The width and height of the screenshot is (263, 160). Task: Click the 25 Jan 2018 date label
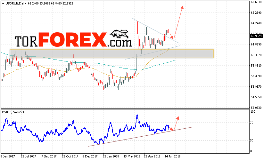111,156
